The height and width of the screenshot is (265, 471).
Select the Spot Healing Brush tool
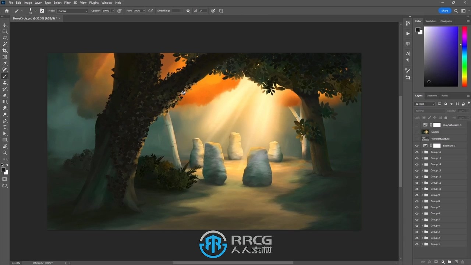point(5,70)
